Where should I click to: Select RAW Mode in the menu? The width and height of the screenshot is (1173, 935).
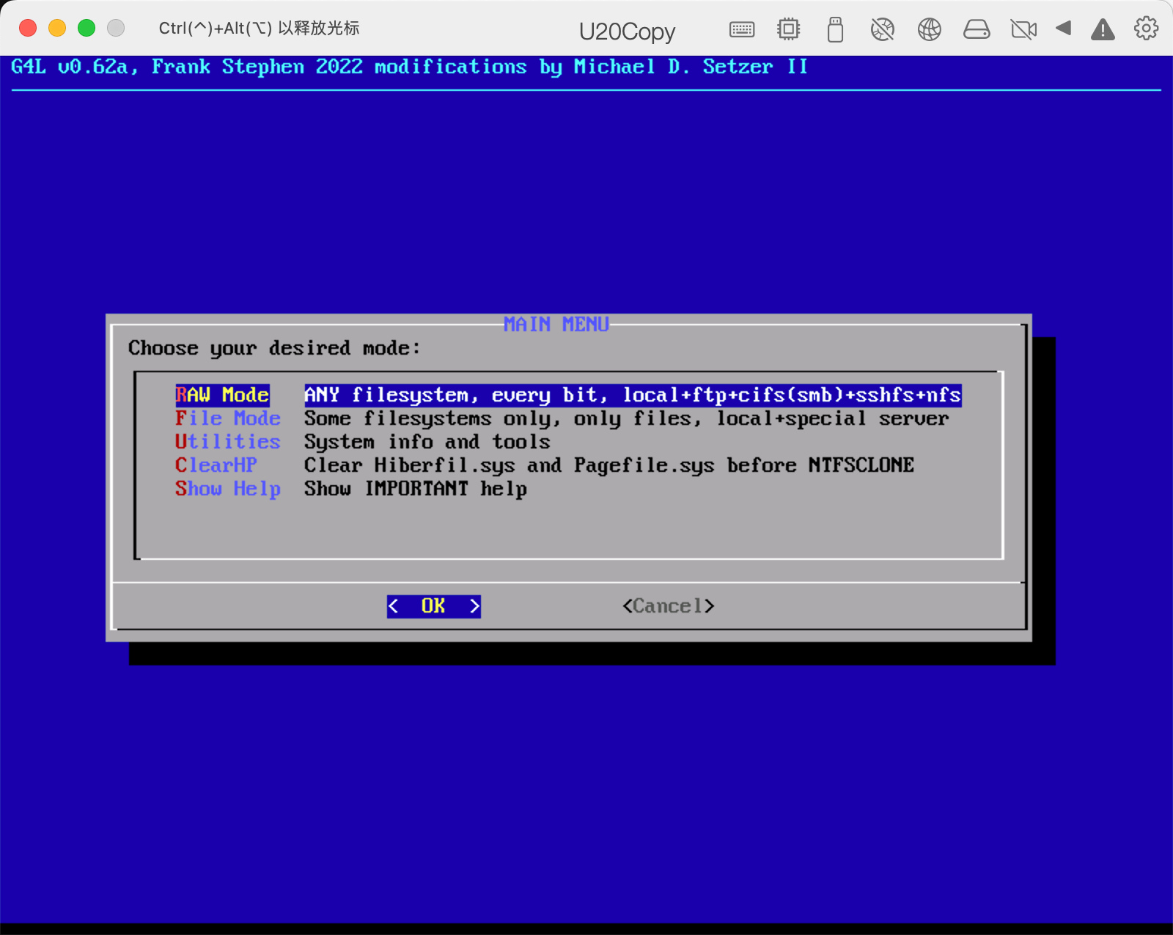[222, 395]
